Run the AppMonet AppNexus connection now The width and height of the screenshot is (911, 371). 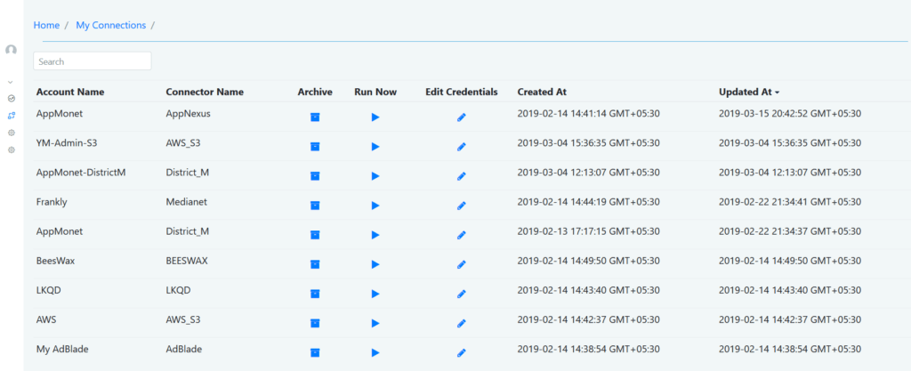[375, 117]
